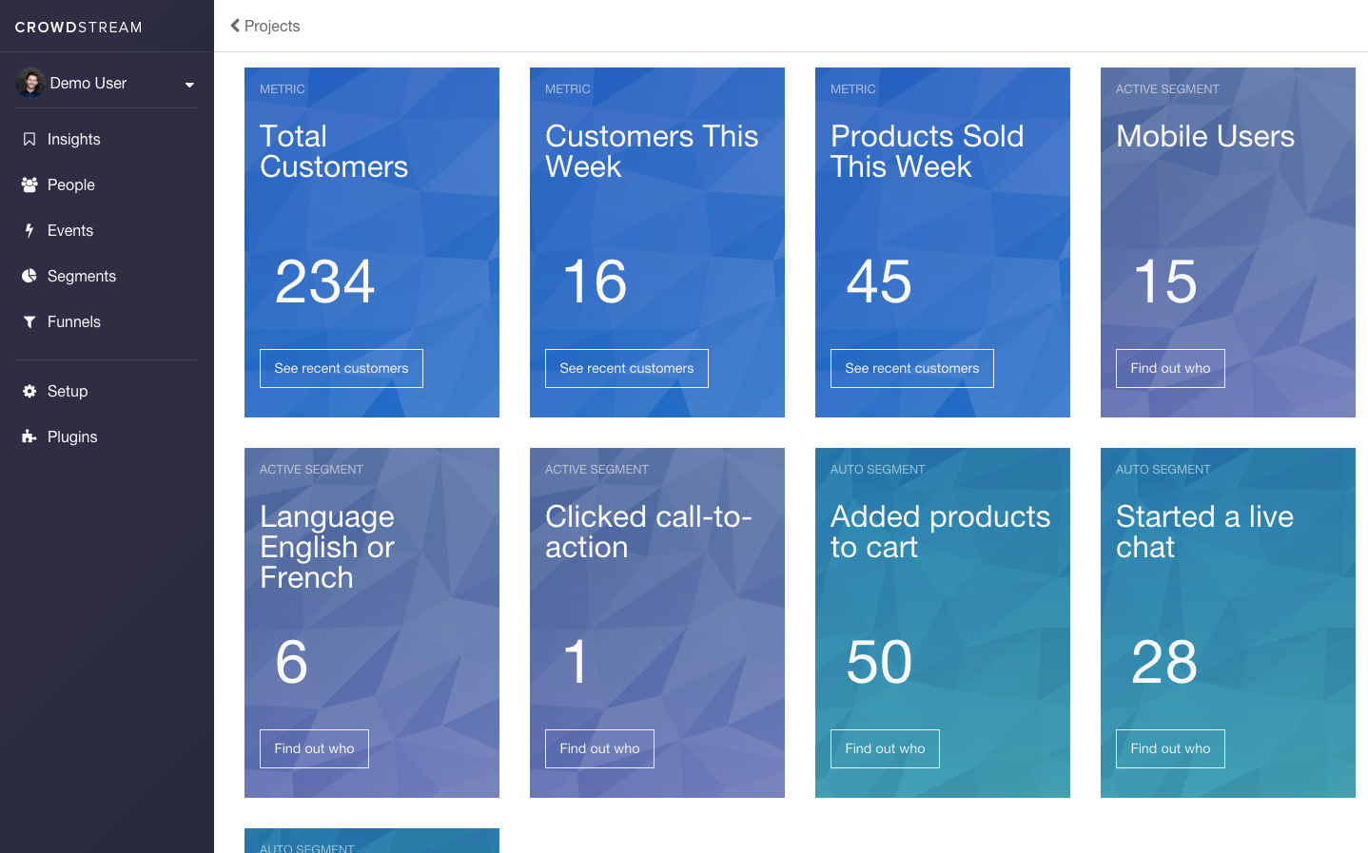See recent customers for Customers This Week
The height and width of the screenshot is (853, 1368).
[x=627, y=368]
